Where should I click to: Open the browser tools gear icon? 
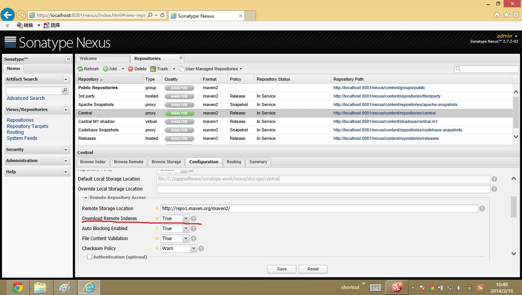(515, 15)
